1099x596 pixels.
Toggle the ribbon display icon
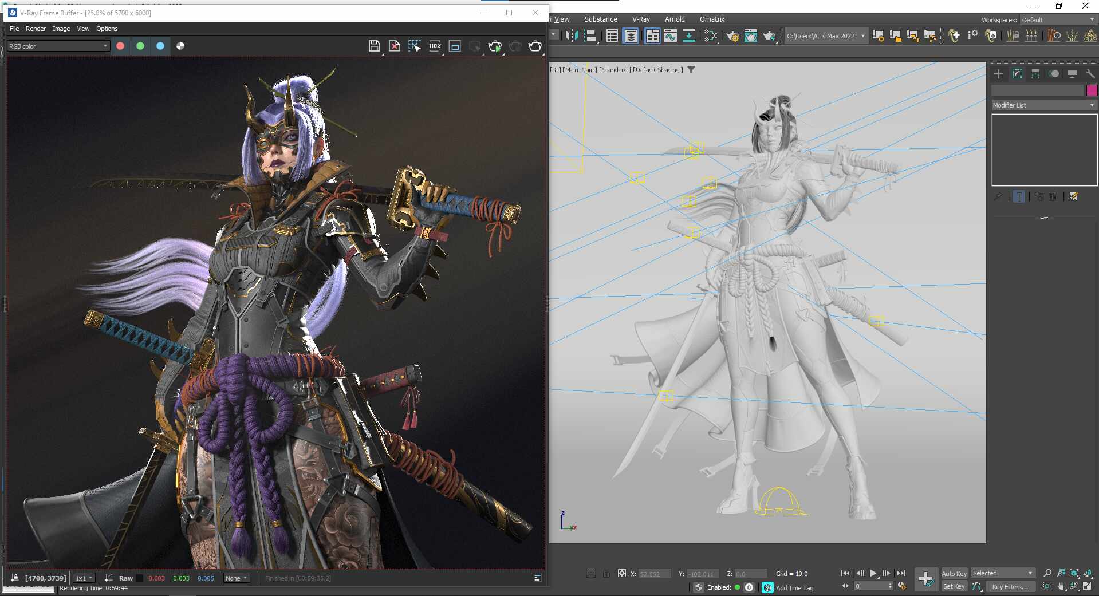pyautogui.click(x=652, y=35)
